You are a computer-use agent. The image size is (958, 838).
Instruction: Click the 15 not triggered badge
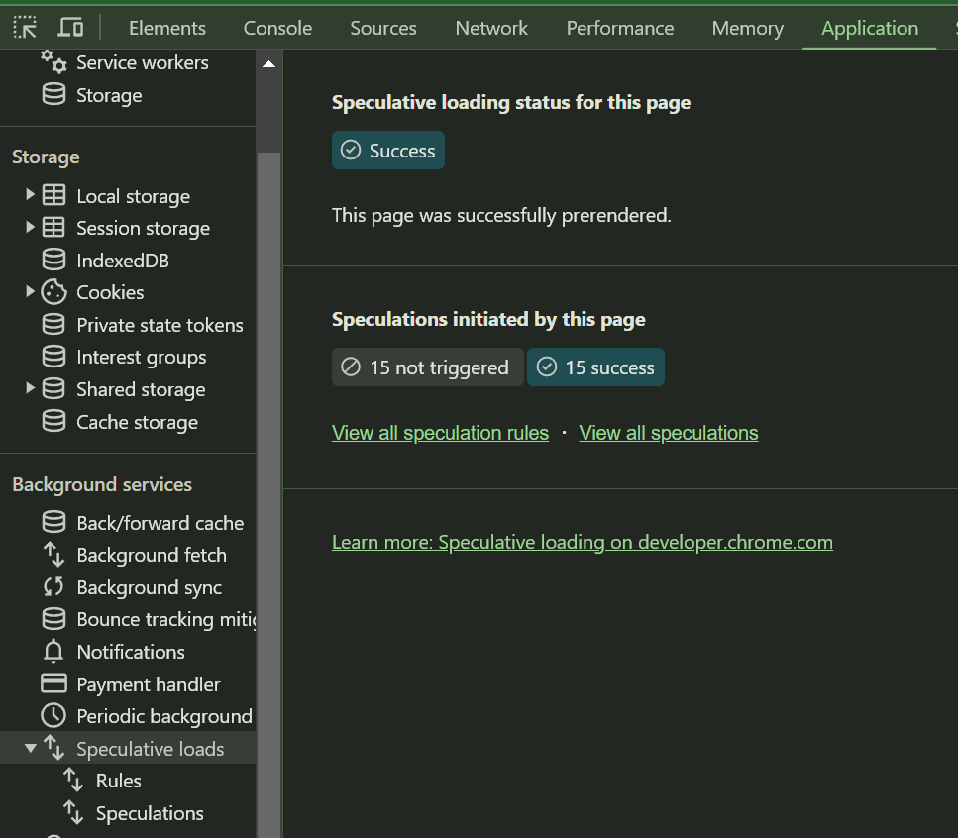tap(427, 367)
